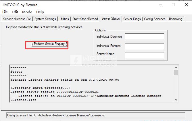Switch to the Server Diags tab

[132, 19]
